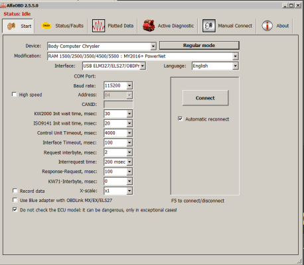Click the AlfaOBD title bar app icon
The width and height of the screenshot is (304, 265).
coord(3,5)
